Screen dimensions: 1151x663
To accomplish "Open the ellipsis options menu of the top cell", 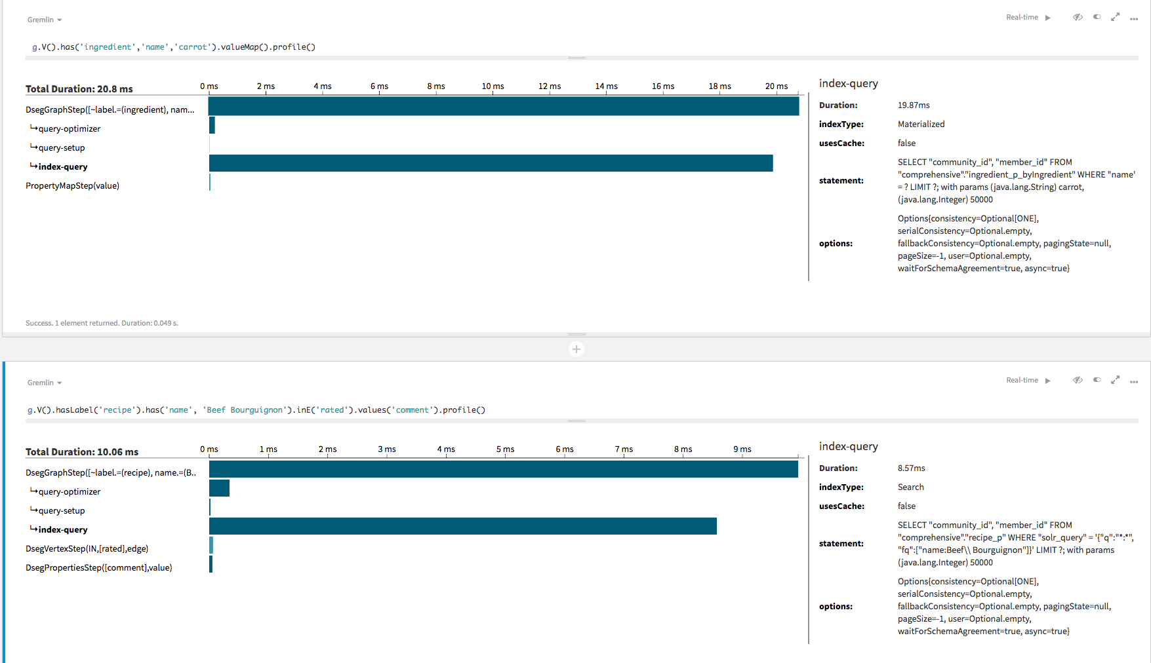I will tap(1134, 18).
